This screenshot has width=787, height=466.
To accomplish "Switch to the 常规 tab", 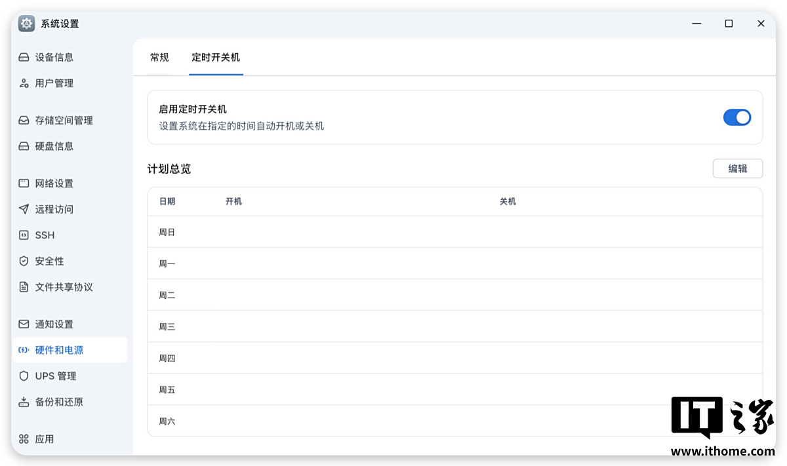I will click(x=159, y=58).
